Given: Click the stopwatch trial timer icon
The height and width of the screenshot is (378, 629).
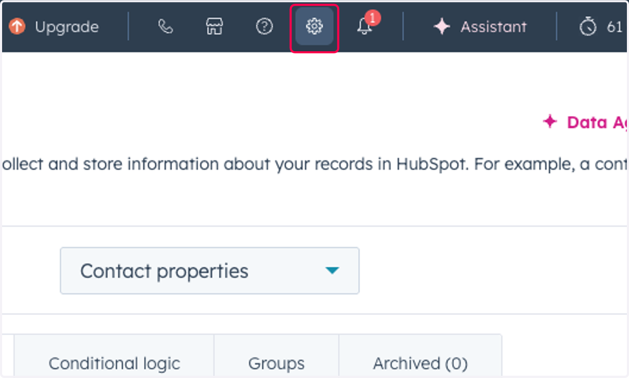Looking at the screenshot, I should [x=588, y=26].
